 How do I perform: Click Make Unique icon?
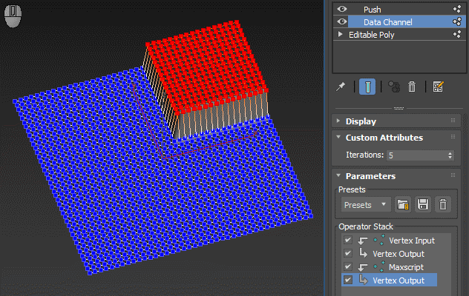point(393,87)
